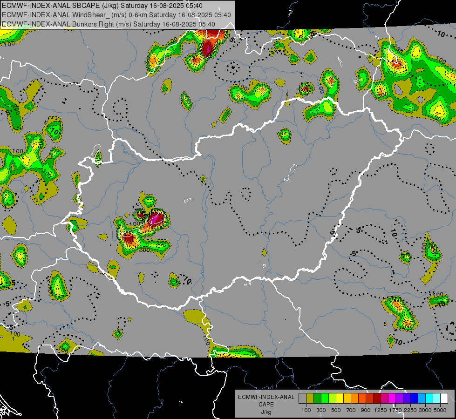Screen dimensions: 456x419
Task: Select the lime yellow-green legend swatch
Action: 333,398
